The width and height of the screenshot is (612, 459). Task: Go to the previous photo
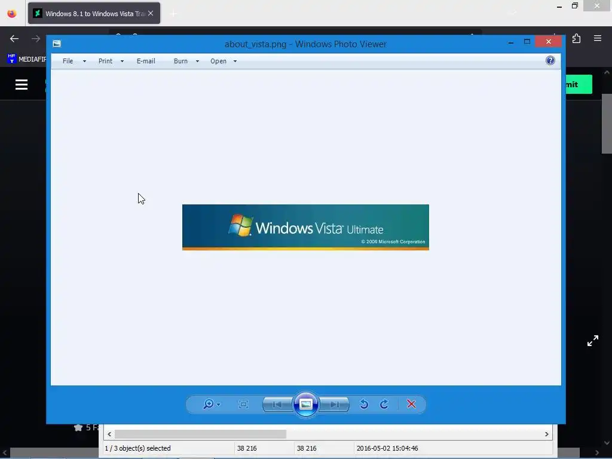[277, 405]
